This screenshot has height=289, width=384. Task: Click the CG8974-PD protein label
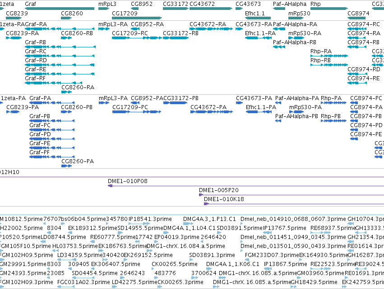coord(366,125)
